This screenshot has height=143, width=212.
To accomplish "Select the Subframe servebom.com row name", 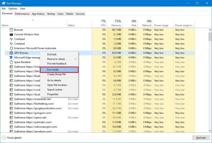I will [33, 131].
